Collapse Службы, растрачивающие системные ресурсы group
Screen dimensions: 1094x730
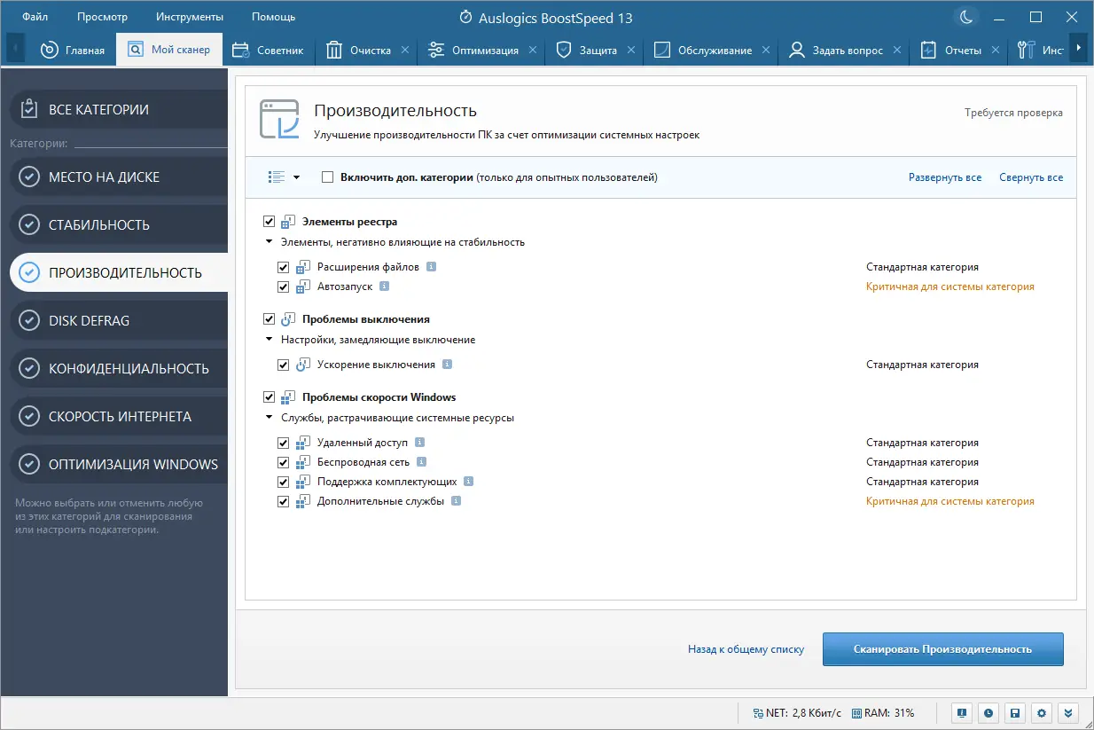269,417
